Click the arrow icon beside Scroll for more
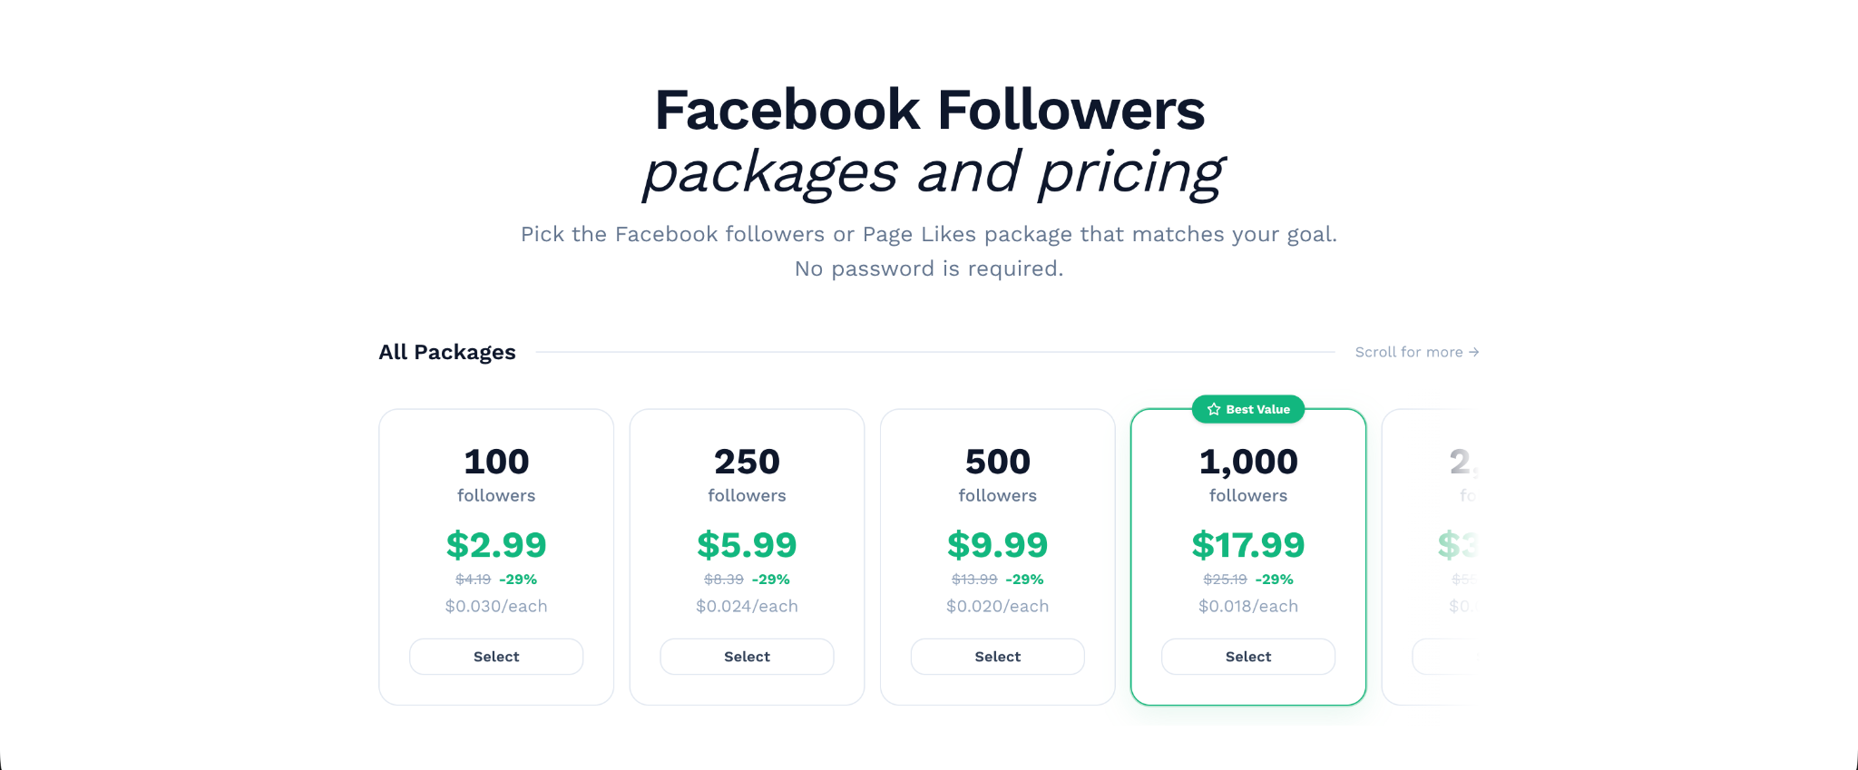Image resolution: width=1858 pixels, height=770 pixels. click(x=1473, y=352)
